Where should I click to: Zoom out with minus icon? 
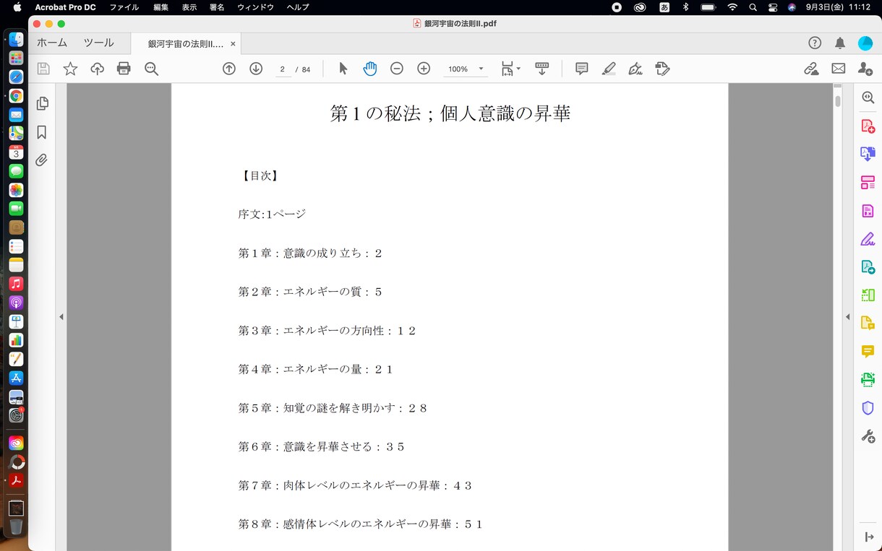(x=397, y=69)
